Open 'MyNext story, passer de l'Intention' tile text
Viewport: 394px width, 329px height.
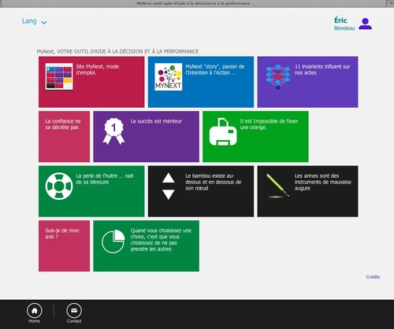click(215, 69)
